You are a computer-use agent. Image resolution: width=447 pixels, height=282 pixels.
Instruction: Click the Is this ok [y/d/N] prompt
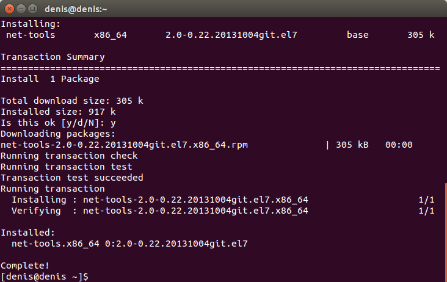point(58,123)
